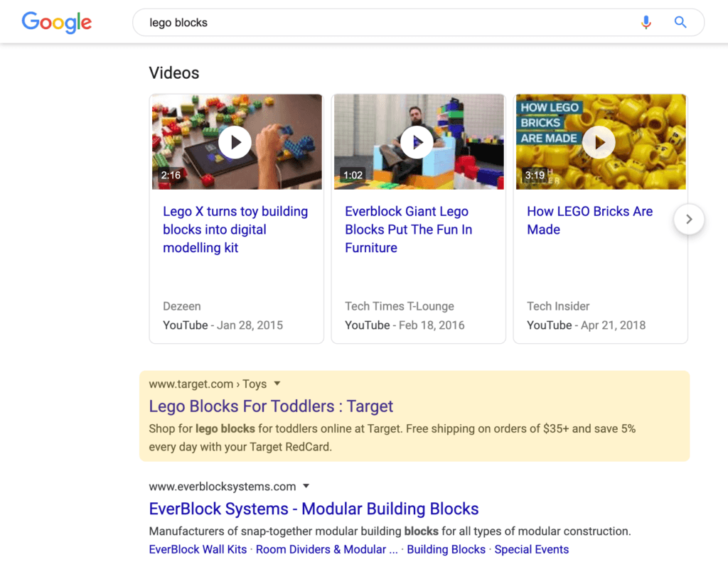This screenshot has height=579, width=728.
Task: Click the 1:02 duration badge
Action: [353, 175]
